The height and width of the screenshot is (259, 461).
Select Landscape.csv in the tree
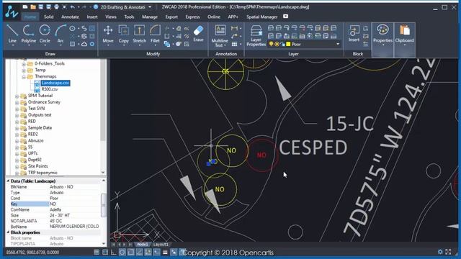[x=55, y=83]
